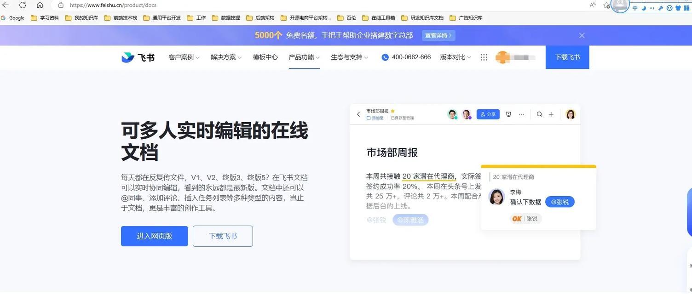Activate the read aloud icon
The height and width of the screenshot is (294, 692).
pyautogui.click(x=593, y=5)
